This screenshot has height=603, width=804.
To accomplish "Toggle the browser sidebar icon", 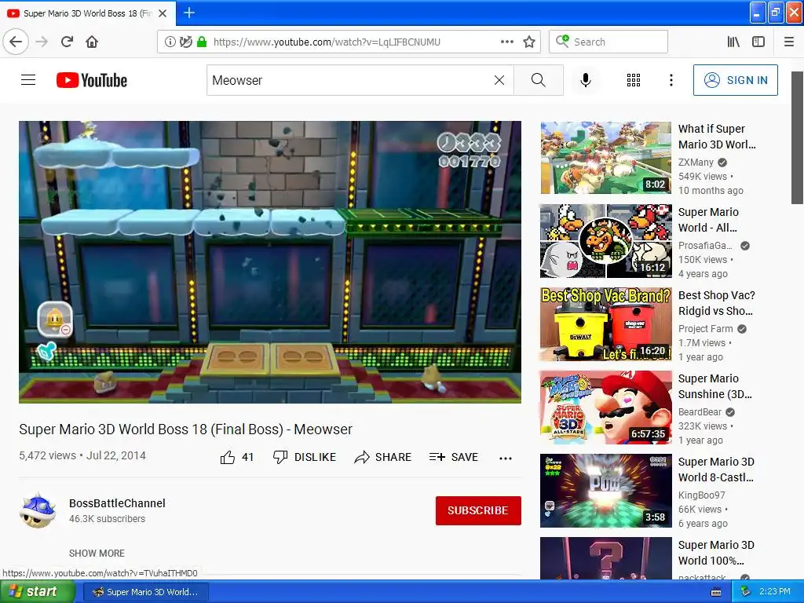I will coord(758,42).
